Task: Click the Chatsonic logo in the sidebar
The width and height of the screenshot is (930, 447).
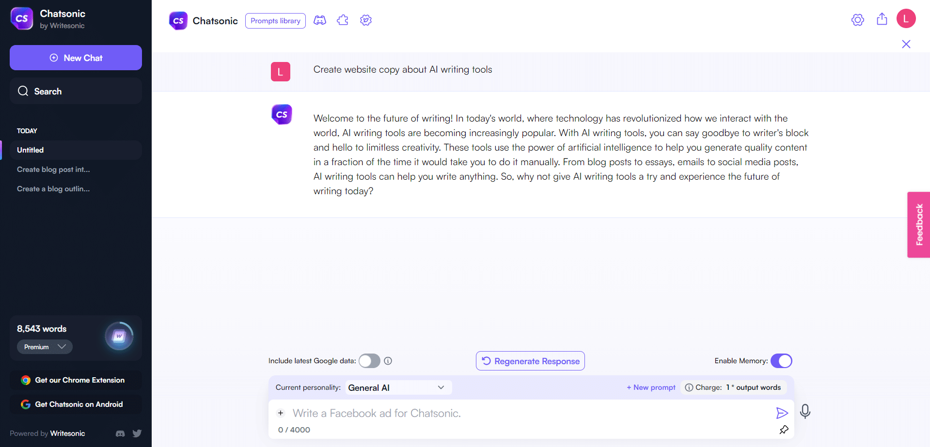Action: click(22, 18)
